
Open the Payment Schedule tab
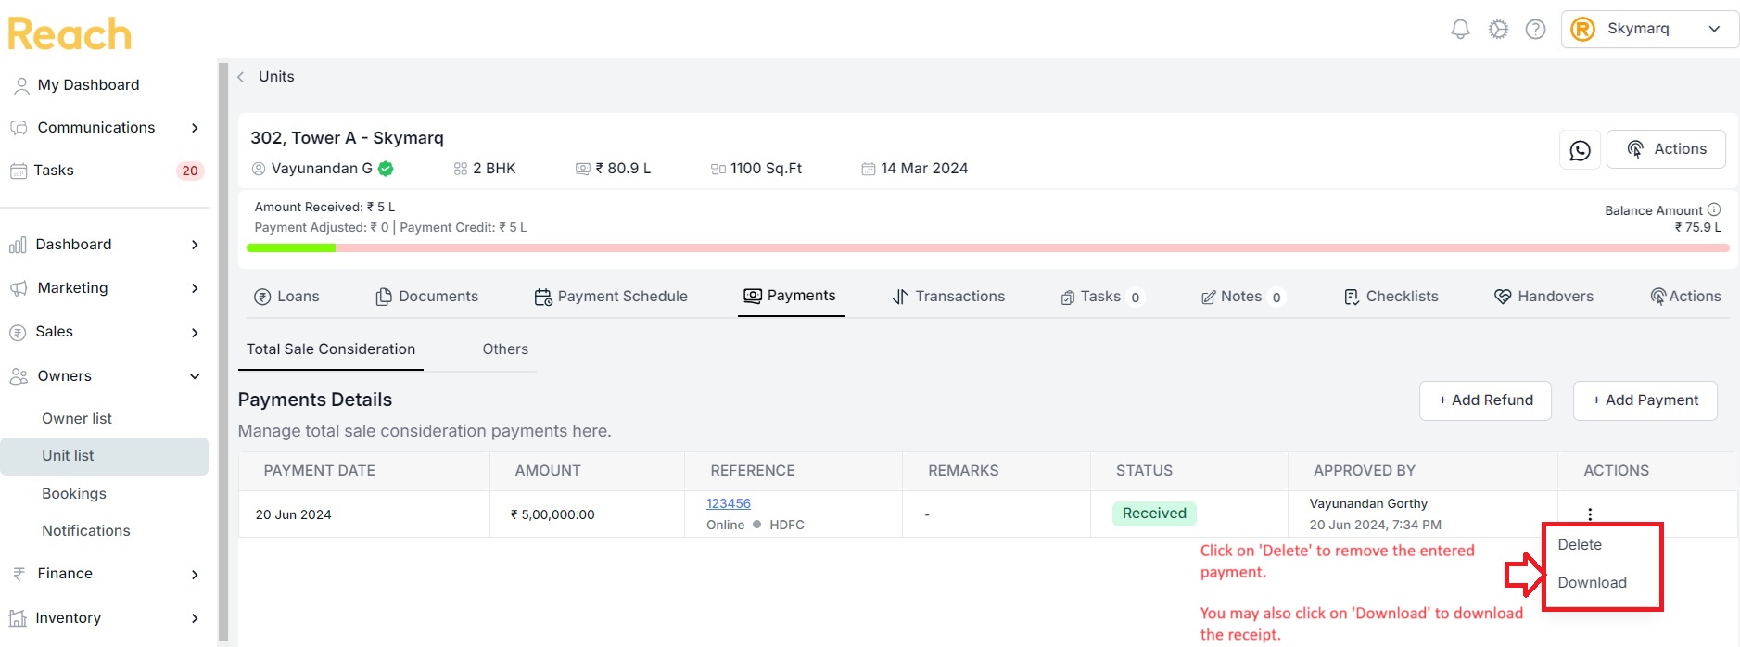point(611,297)
